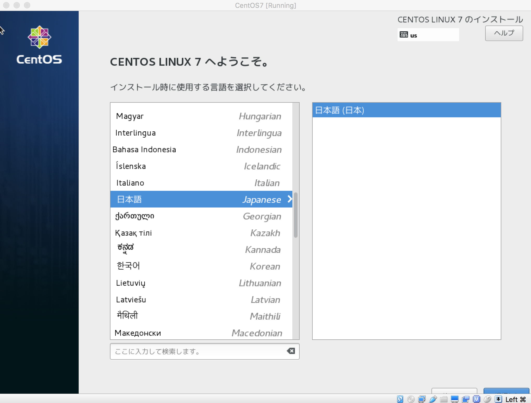
Task: Open the us keyboard layout selector
Action: pos(428,35)
